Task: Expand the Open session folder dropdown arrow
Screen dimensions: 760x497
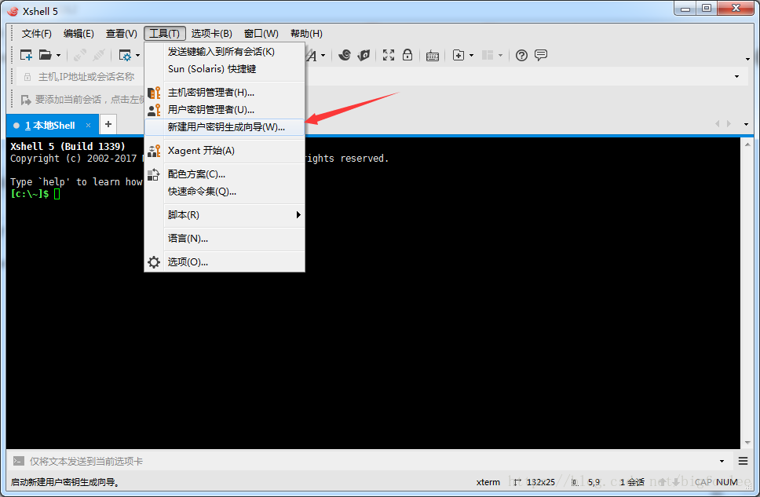Action: (59, 56)
